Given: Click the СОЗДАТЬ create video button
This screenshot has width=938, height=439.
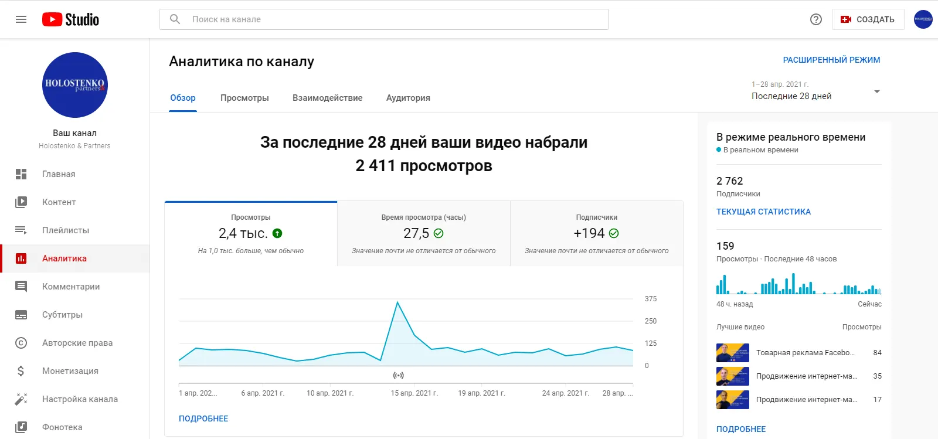Looking at the screenshot, I should 868,19.
